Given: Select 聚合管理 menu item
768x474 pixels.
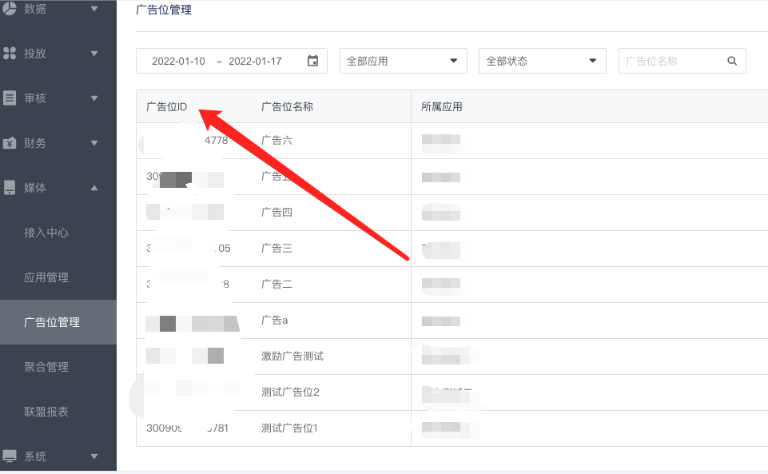Looking at the screenshot, I should pos(46,367).
